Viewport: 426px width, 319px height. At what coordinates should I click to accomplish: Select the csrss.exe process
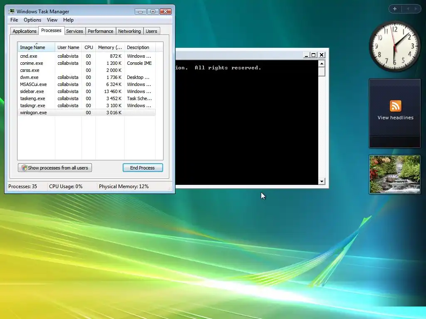point(87,70)
